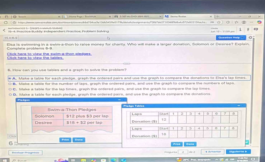Screen dimensions: 265x162
Task: Open the swim-a-thon pledges link
Action: point(49,54)
